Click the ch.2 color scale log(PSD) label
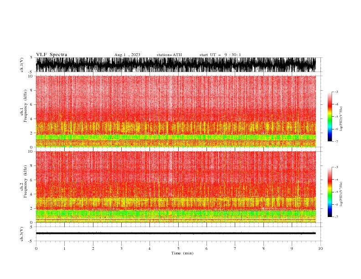The image size is (361, 279). coord(341,194)
